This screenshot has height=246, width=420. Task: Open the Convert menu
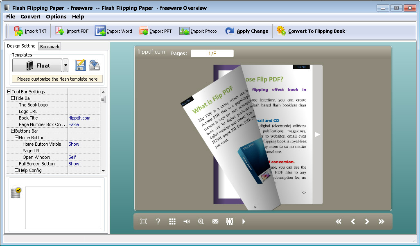[x=31, y=17]
